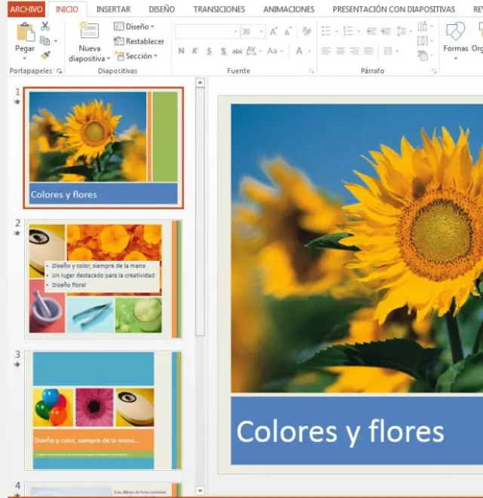
Task: Insert a shape with Formas icon
Action: tap(455, 32)
